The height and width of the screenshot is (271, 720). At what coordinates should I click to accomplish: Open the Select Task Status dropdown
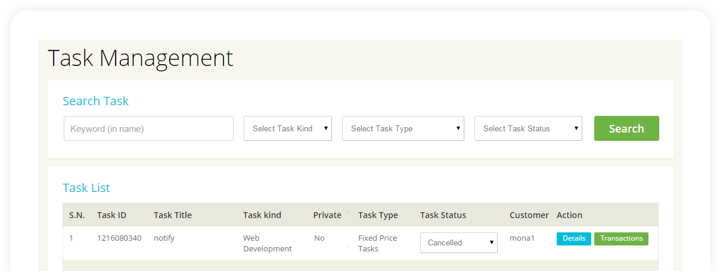tap(528, 128)
